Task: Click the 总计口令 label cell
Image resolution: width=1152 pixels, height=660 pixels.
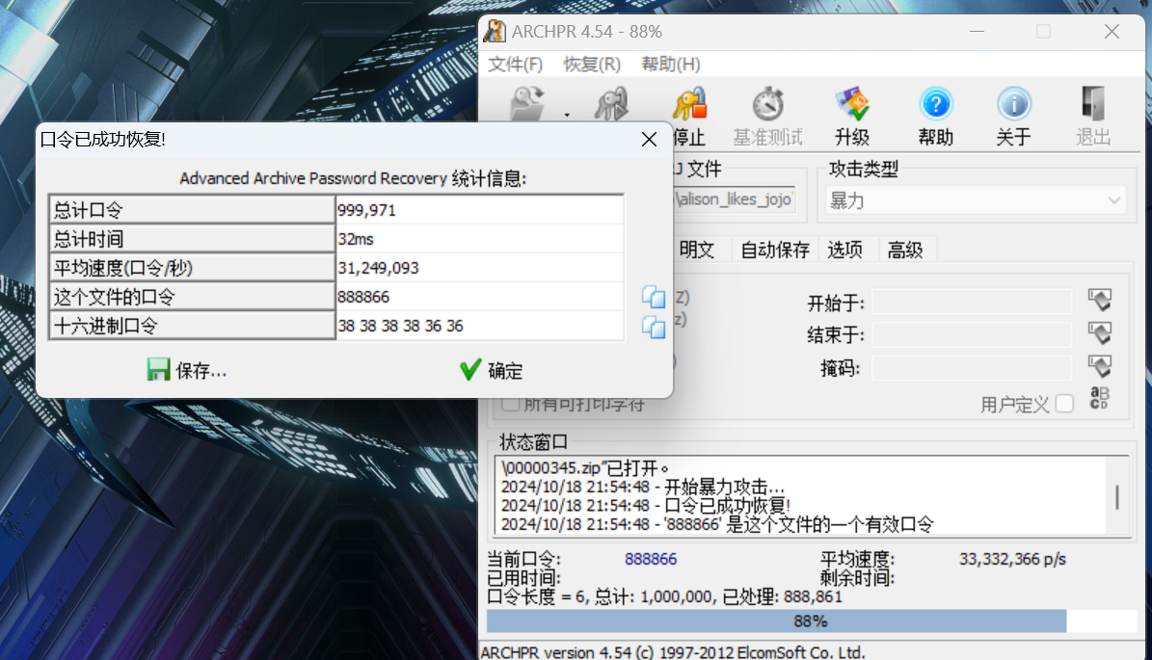Action: pyautogui.click(x=193, y=210)
